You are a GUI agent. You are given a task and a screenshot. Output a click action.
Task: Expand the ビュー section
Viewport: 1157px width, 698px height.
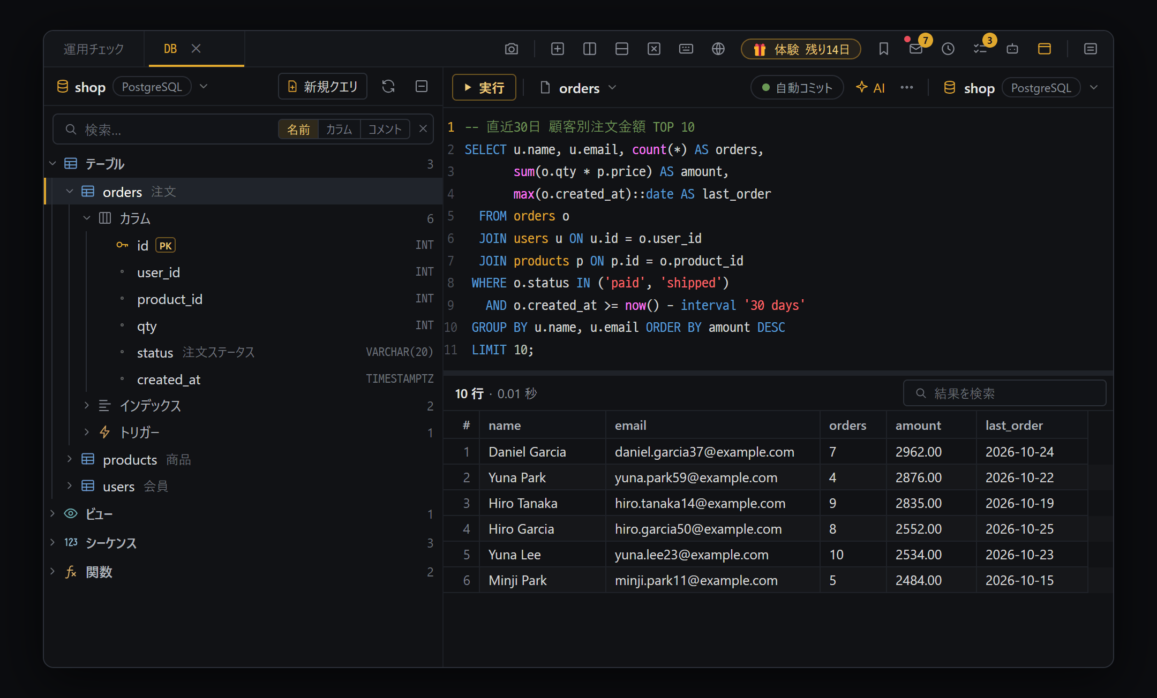click(x=52, y=514)
